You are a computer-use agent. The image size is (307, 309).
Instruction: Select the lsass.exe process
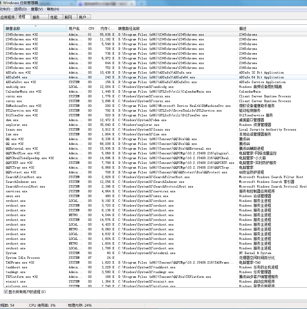pos(155,129)
